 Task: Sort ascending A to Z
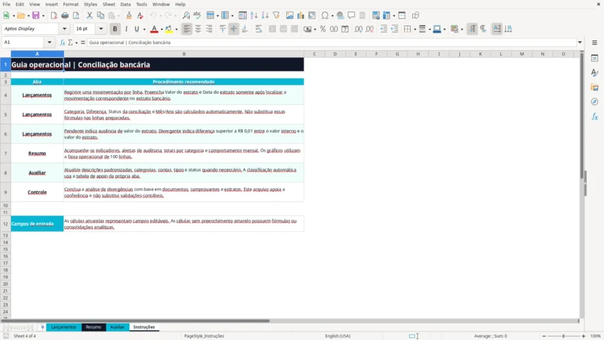pos(254,15)
